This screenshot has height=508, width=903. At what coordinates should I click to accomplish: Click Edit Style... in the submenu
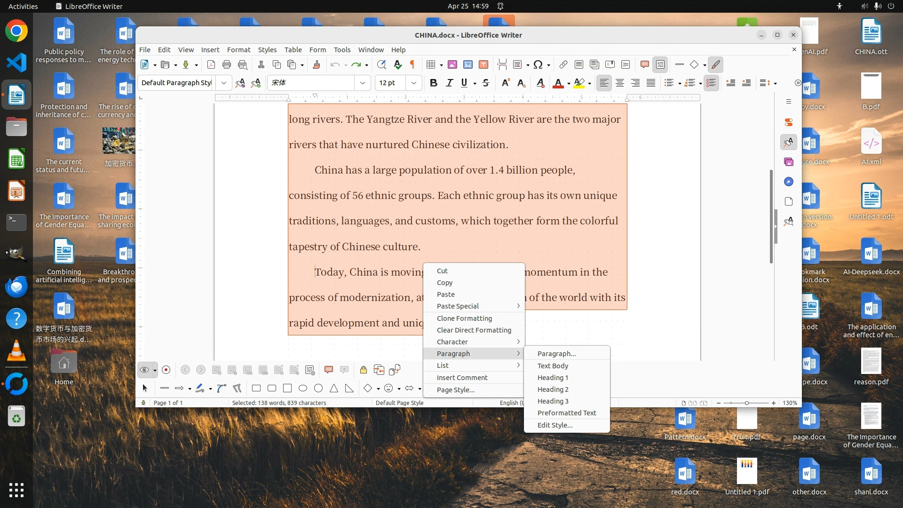point(554,425)
